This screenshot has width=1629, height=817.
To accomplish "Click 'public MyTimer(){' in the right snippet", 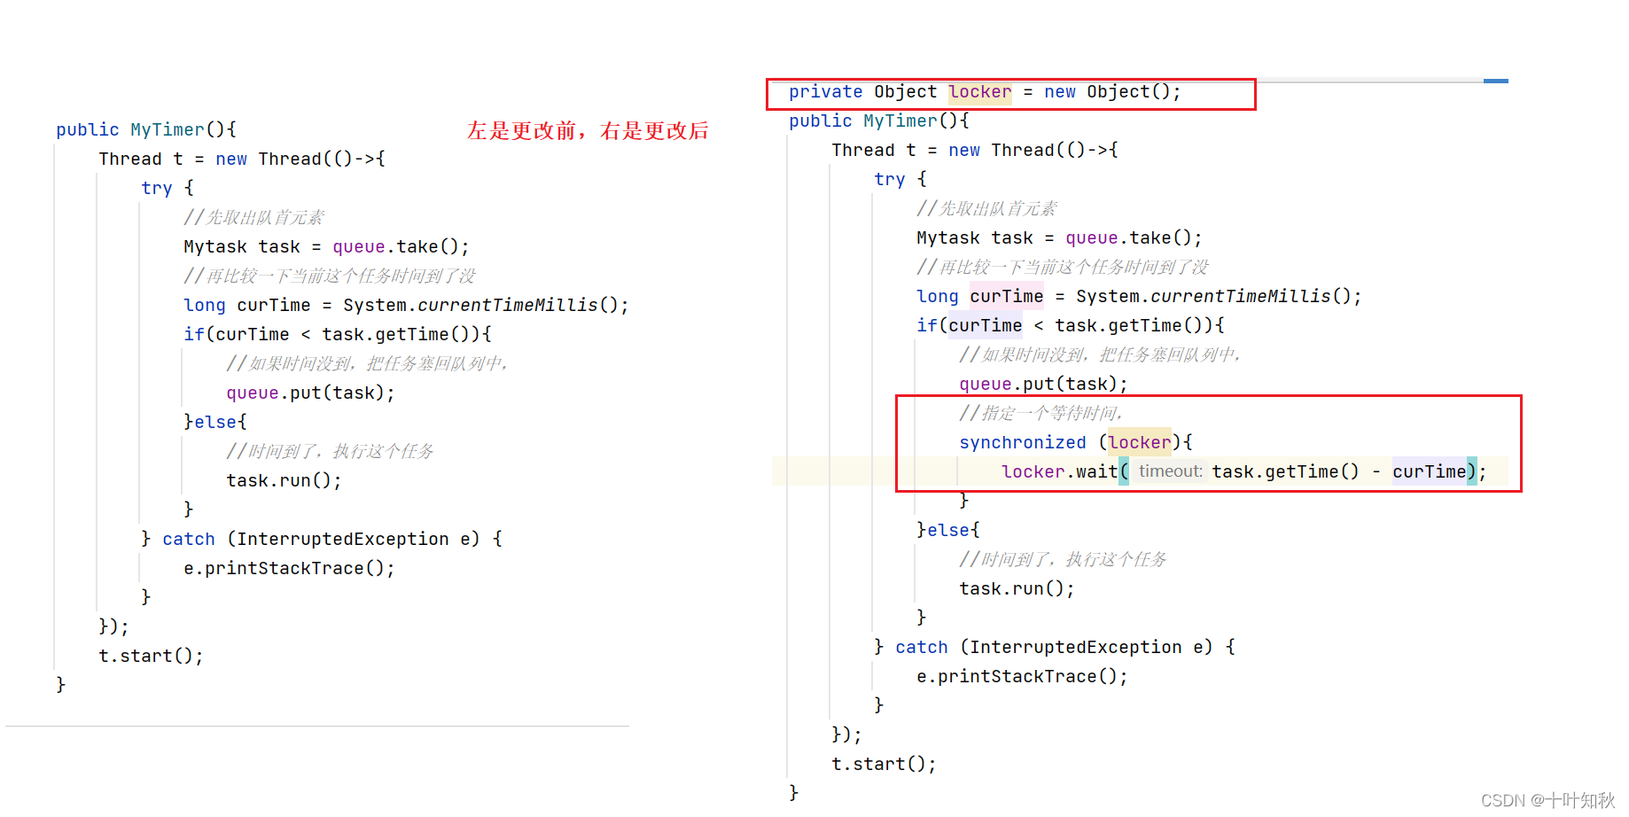I will click(x=879, y=121).
